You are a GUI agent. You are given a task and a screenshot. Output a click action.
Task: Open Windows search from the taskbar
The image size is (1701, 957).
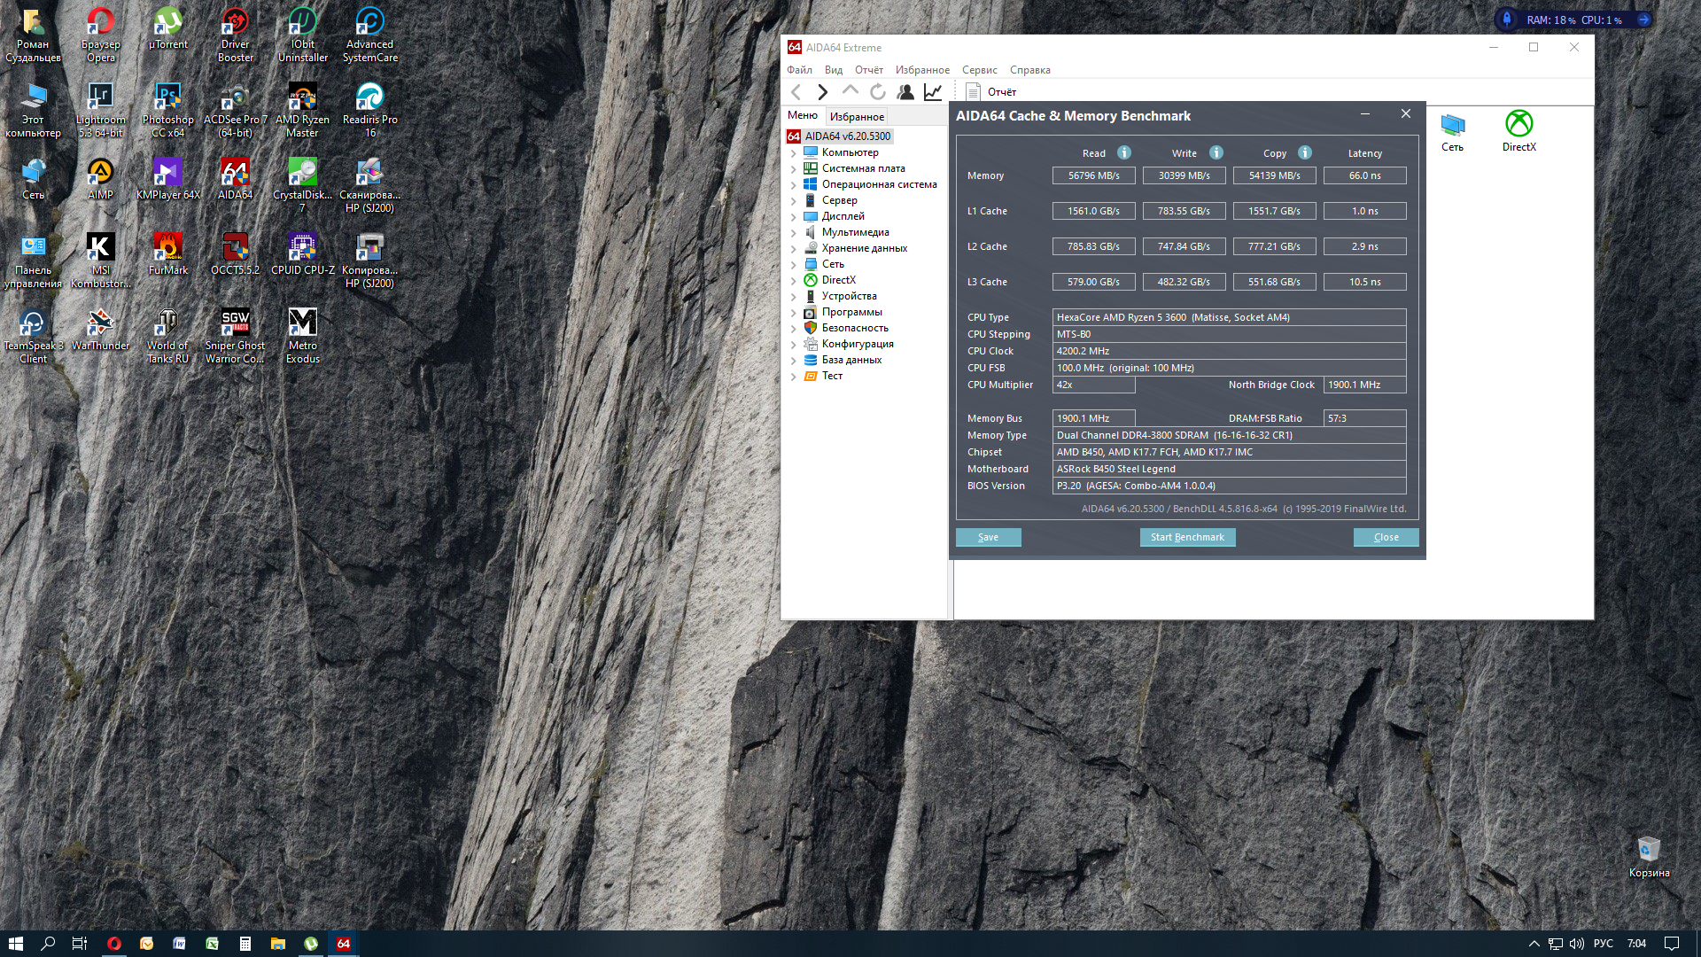point(48,944)
